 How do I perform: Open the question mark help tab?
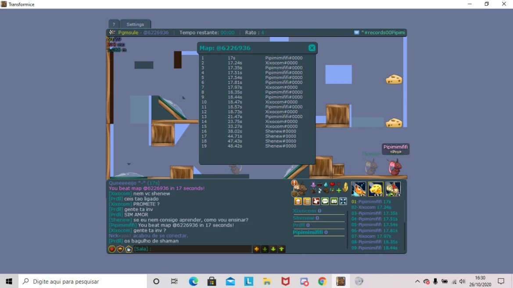(x=114, y=24)
